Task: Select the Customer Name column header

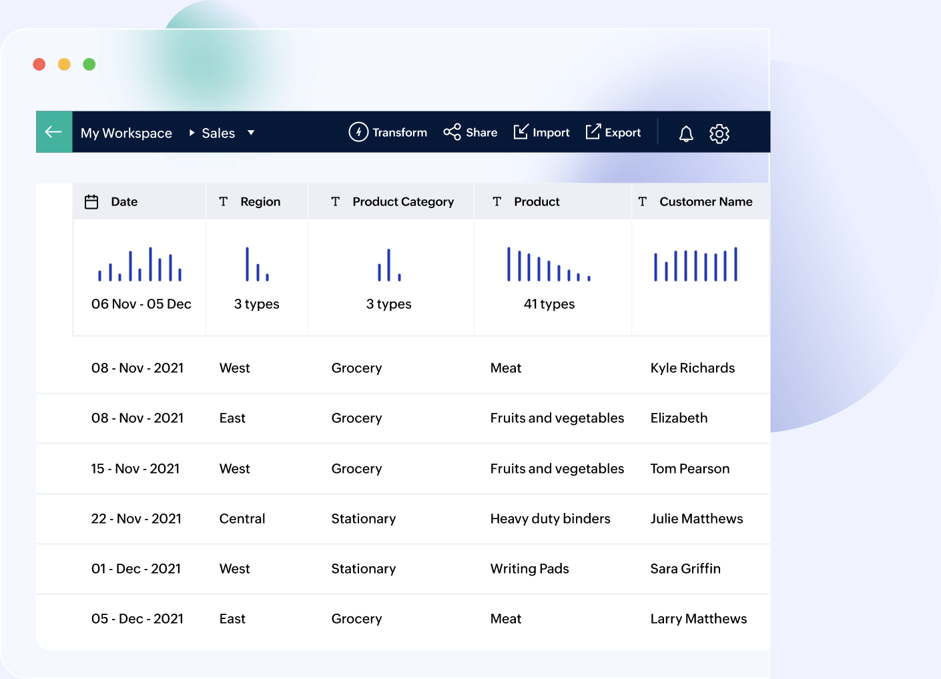Action: point(705,201)
